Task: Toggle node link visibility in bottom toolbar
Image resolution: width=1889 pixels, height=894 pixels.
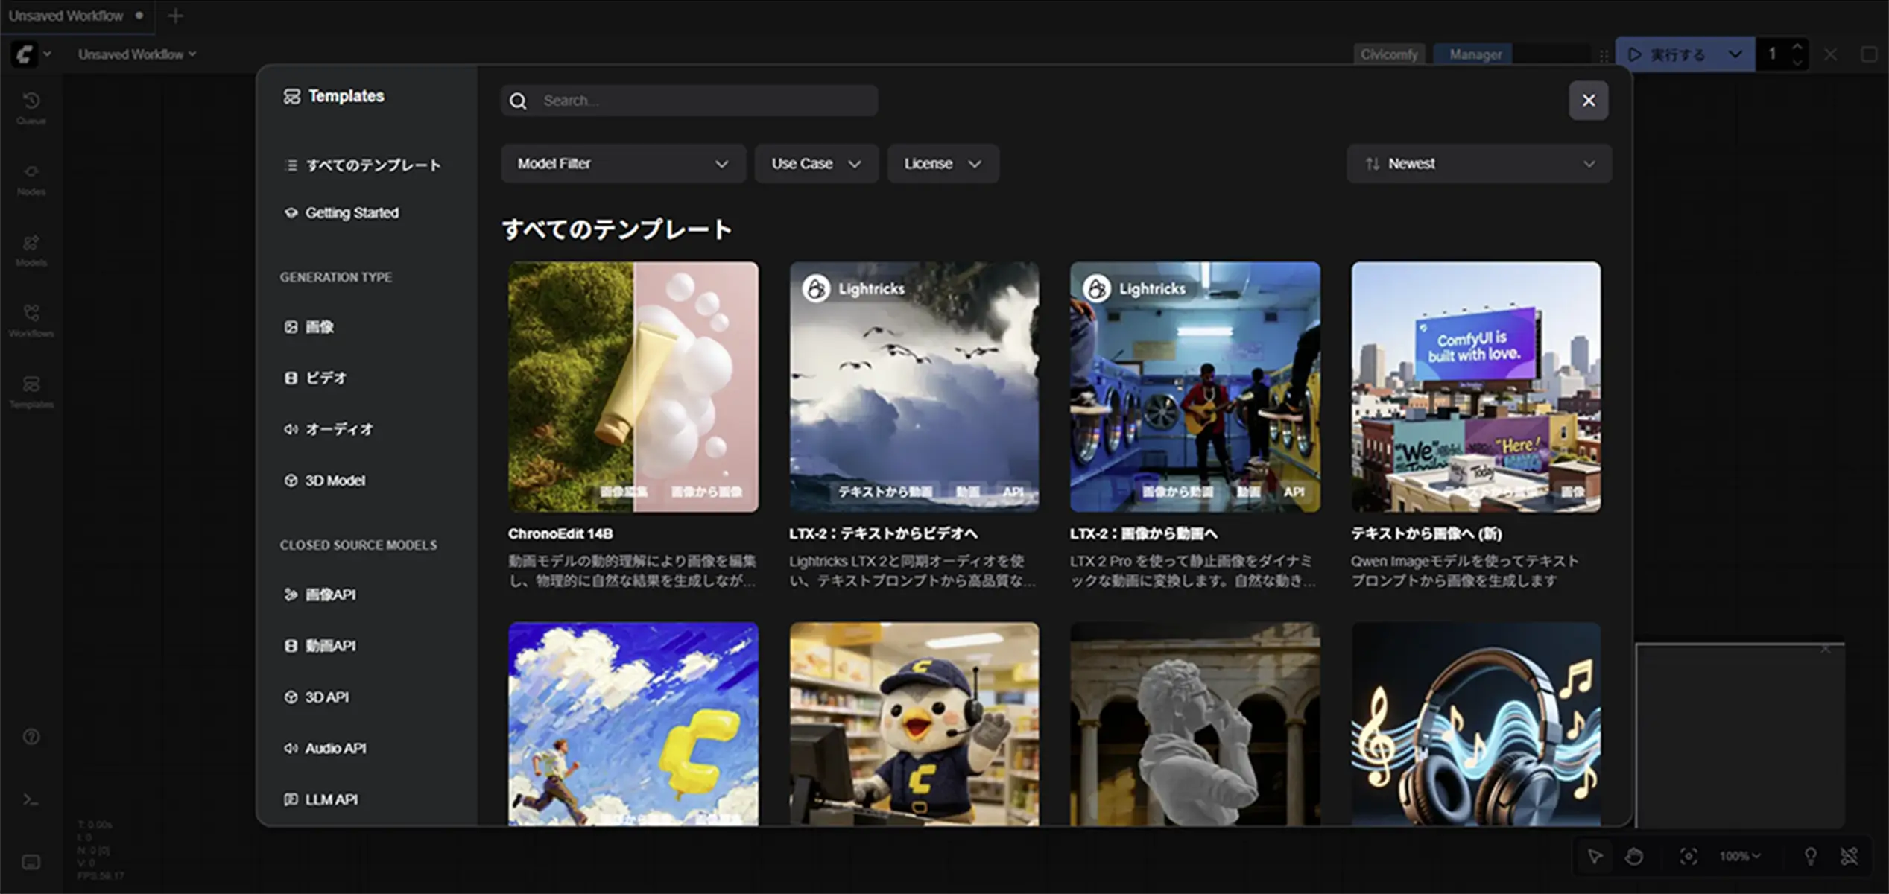Action: [1850, 855]
